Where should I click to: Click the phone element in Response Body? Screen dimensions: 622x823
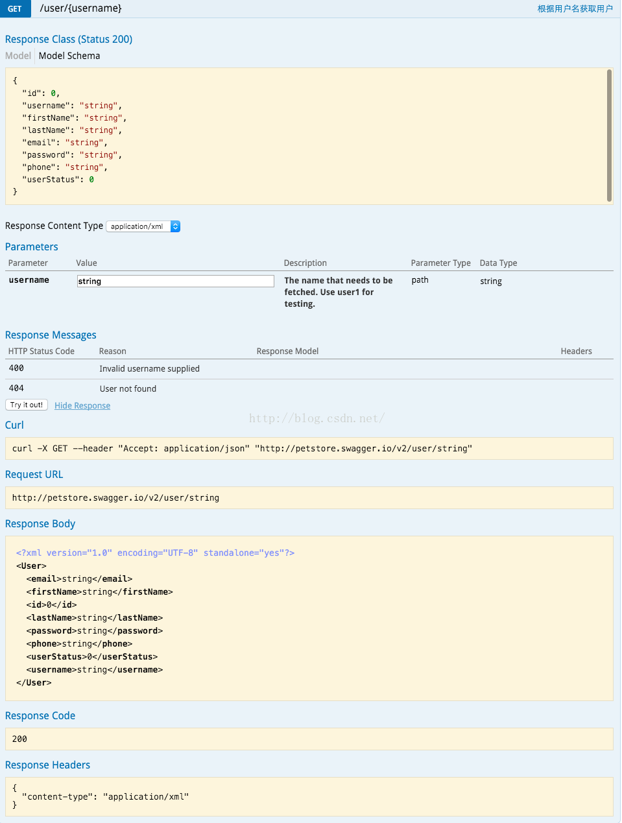79,643
